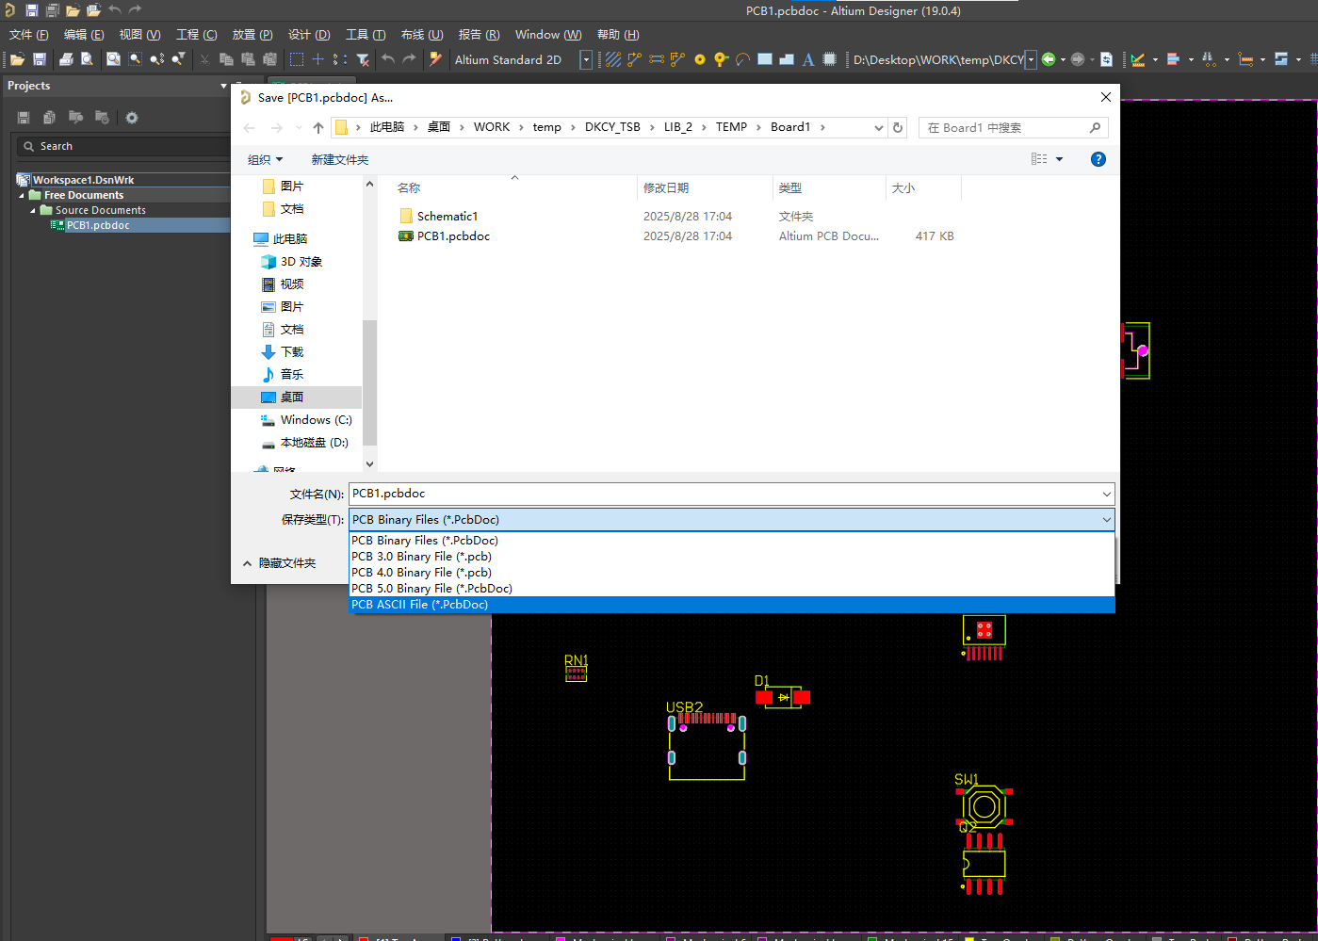Select the Select-inside-area dashed rectangle tool
1318x941 pixels.
click(297, 59)
